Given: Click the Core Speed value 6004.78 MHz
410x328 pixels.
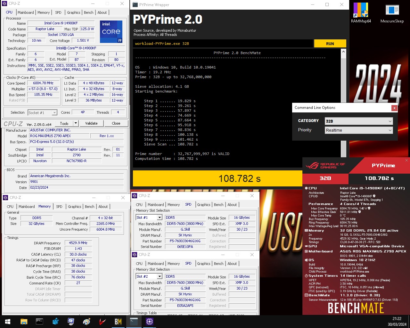Looking at the screenshot, I should pyautogui.click(x=43, y=83).
